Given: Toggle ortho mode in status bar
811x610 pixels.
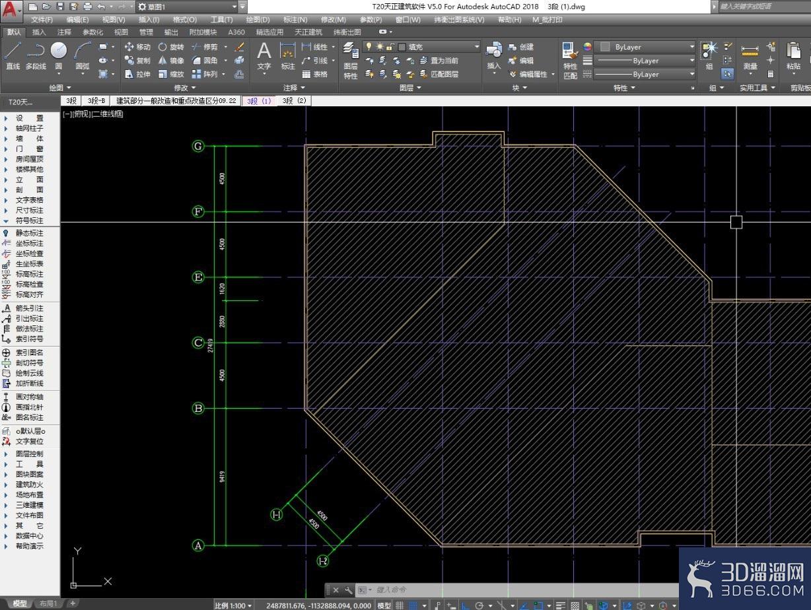Looking at the screenshot, I should click(466, 605).
